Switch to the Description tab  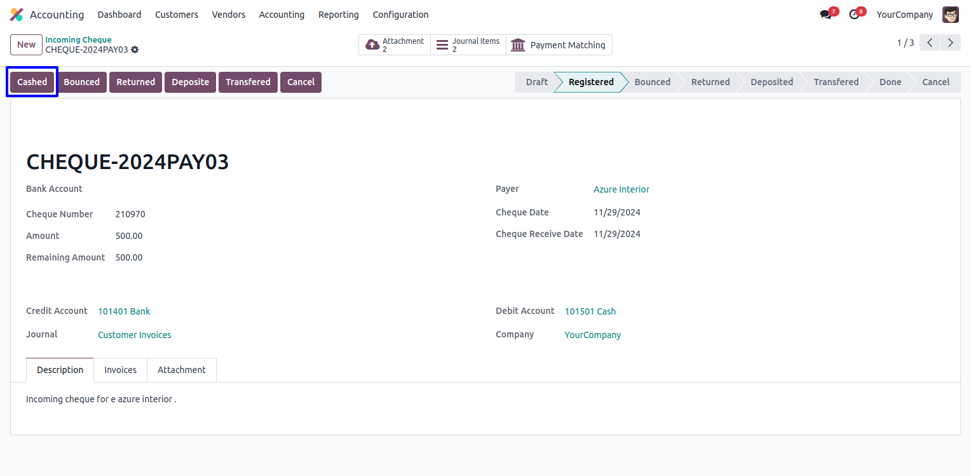[60, 370]
